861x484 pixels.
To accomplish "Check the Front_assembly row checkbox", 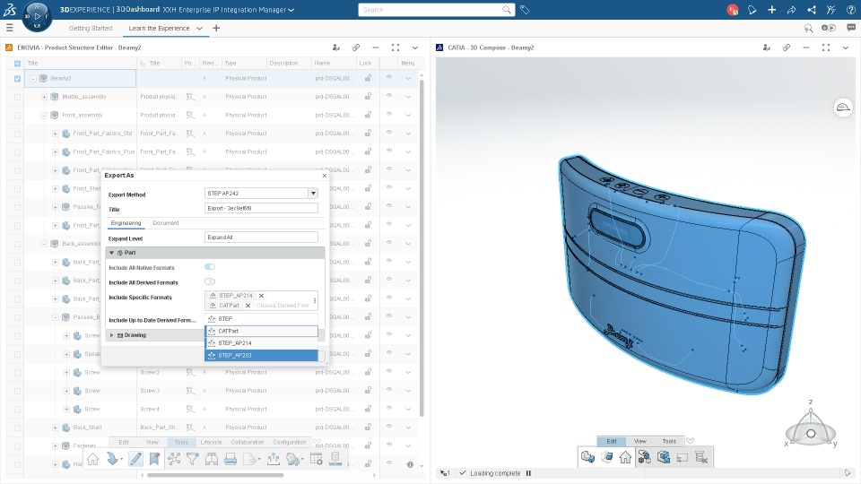I will coord(18,116).
